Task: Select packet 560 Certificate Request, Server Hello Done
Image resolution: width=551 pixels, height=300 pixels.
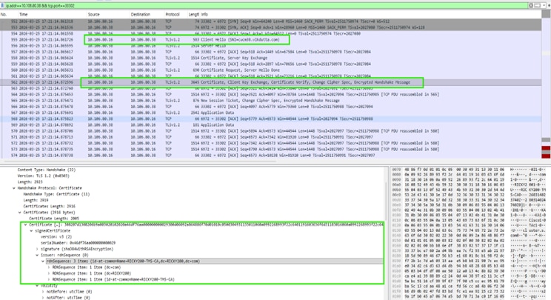Action: coord(270,70)
